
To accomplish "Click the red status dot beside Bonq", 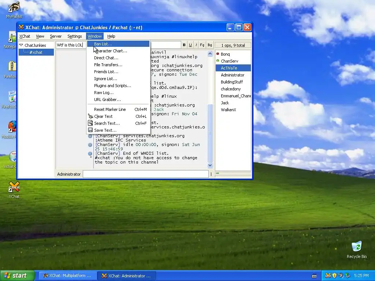I will point(218,54).
